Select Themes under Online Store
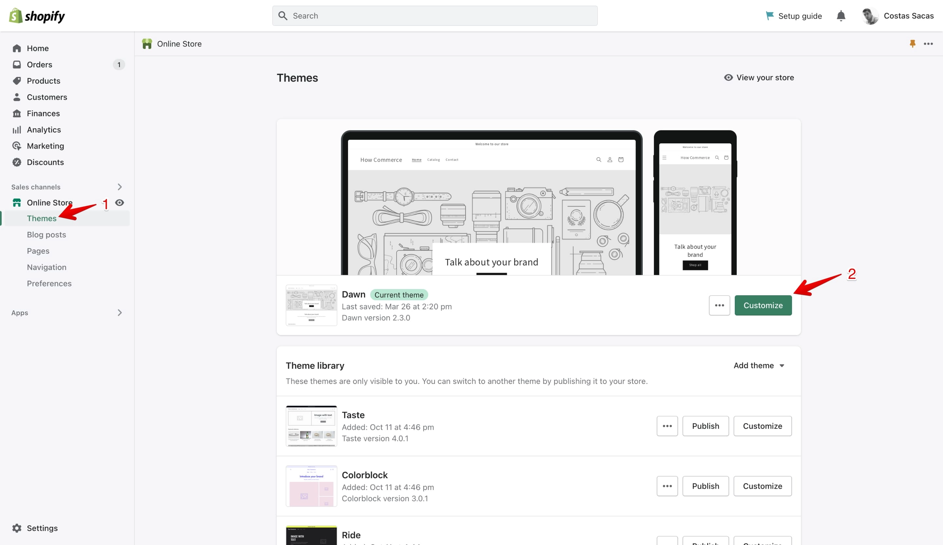The image size is (943, 545). tap(42, 218)
